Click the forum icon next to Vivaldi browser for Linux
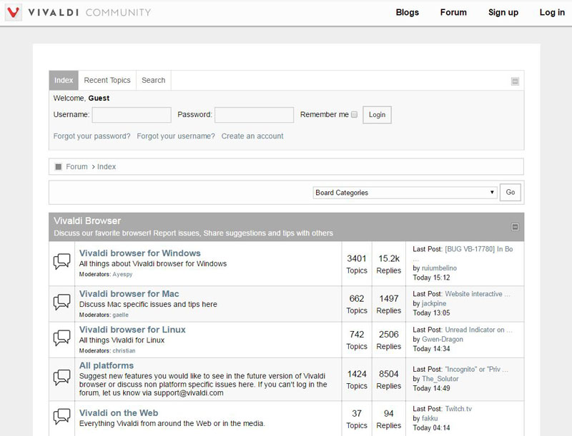 (61, 338)
